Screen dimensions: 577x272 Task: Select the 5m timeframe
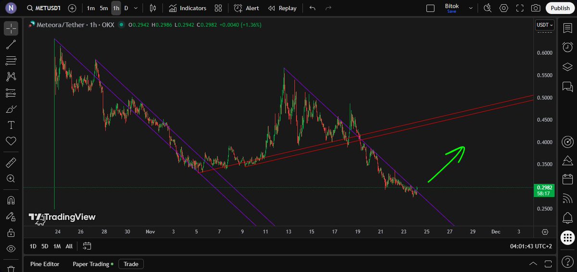tap(104, 8)
